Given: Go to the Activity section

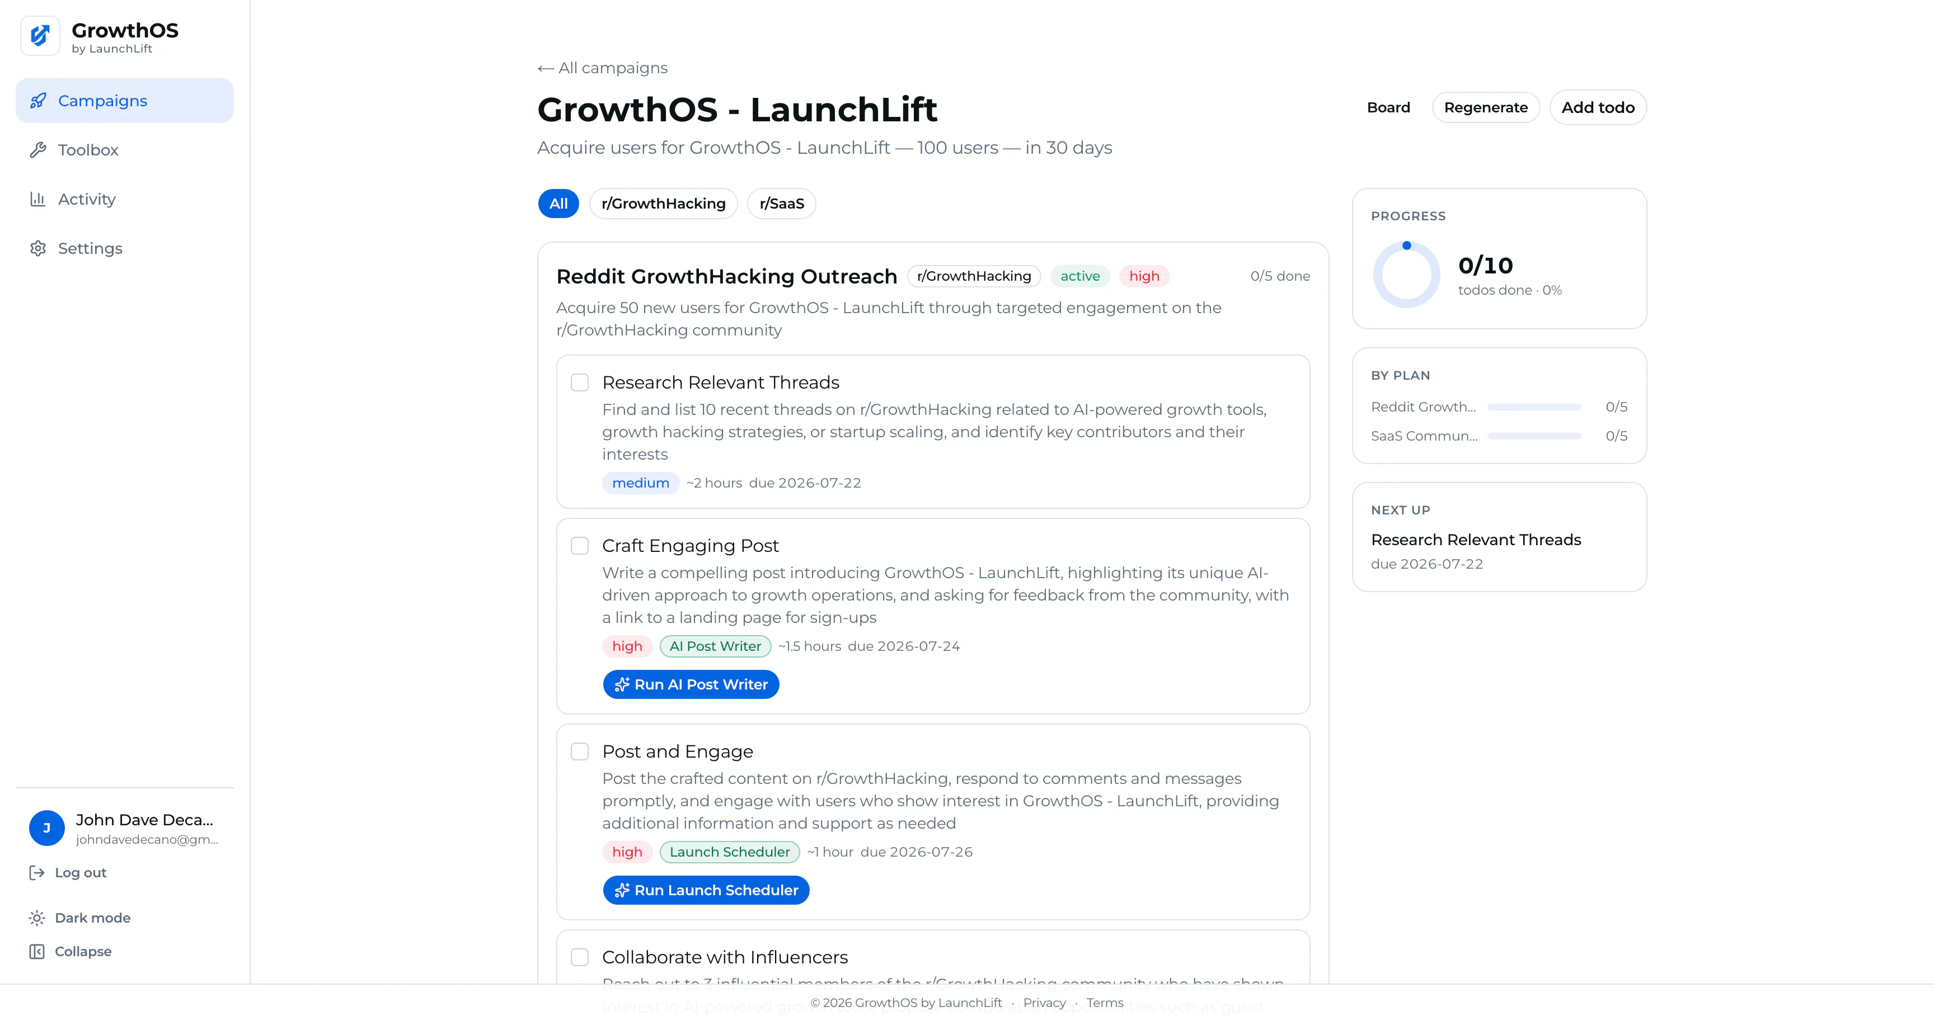Looking at the screenshot, I should 125,199.
